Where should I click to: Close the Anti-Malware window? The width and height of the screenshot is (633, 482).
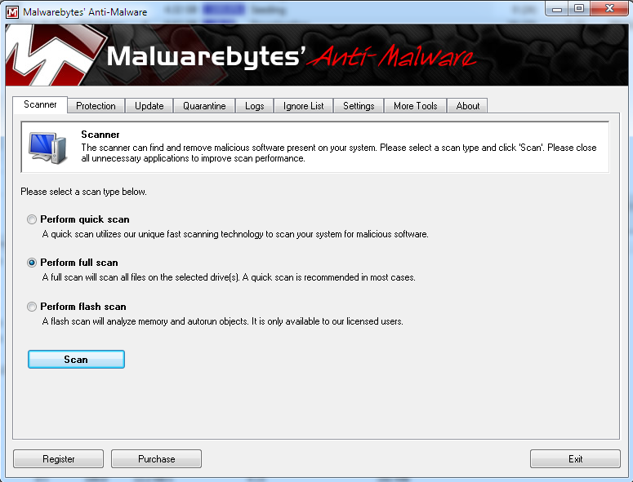(609, 8)
